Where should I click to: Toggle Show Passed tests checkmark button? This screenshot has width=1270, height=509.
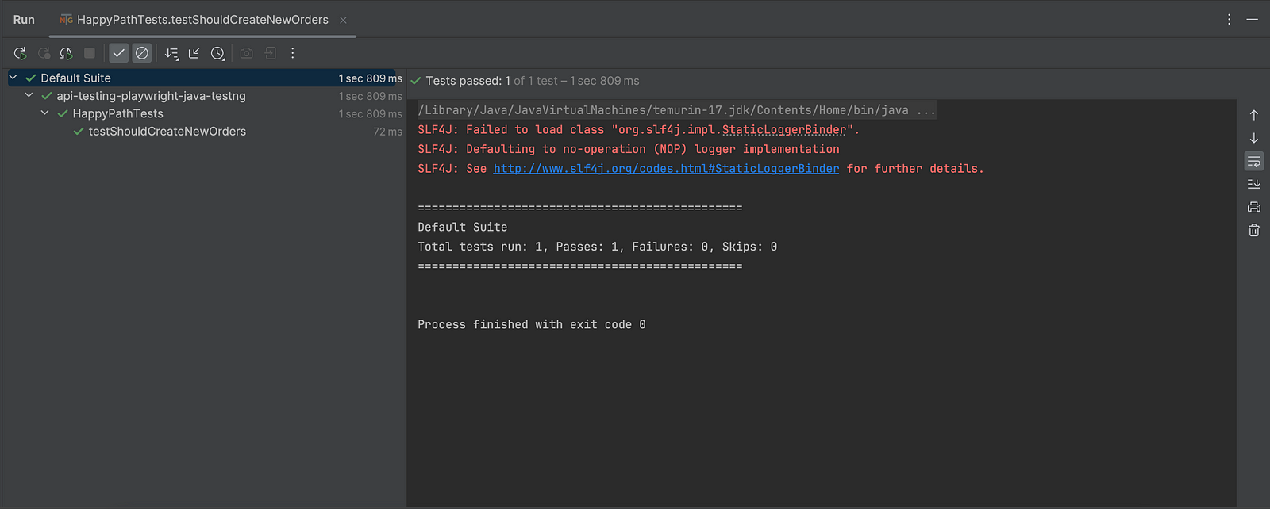118,53
